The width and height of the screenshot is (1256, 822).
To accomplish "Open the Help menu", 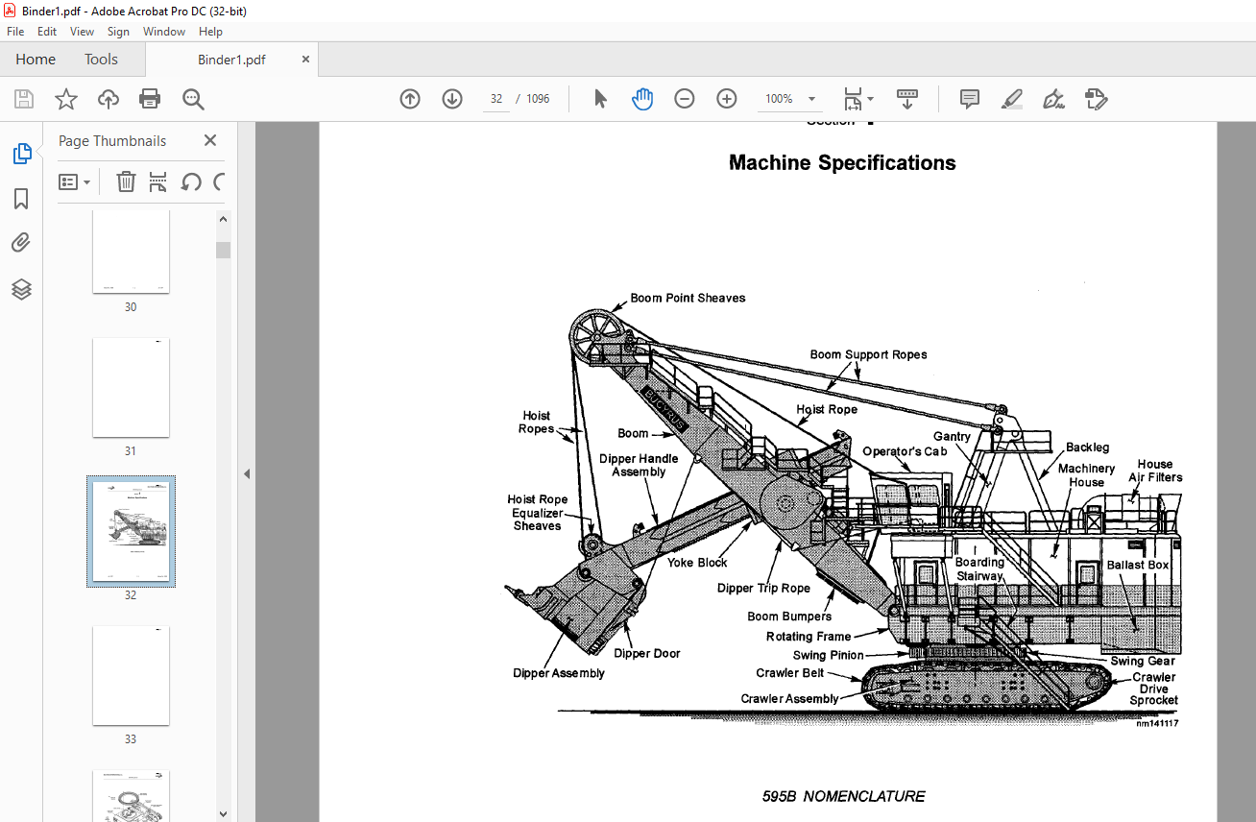I will (210, 32).
